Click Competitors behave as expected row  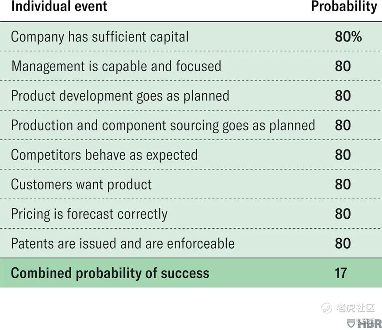(x=191, y=155)
